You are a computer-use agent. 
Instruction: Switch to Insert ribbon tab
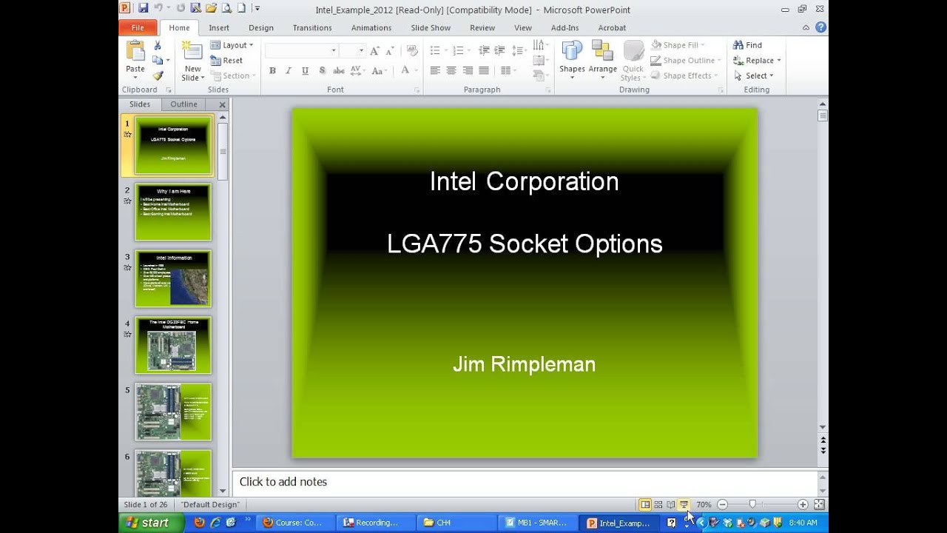219,27
